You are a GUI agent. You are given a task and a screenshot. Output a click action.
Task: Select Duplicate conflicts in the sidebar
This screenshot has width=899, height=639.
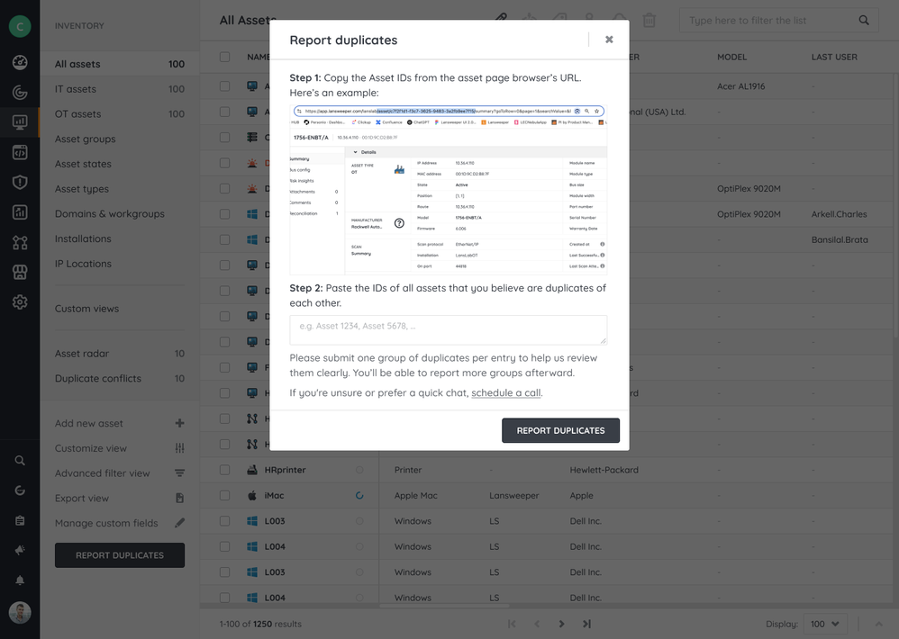(98, 379)
